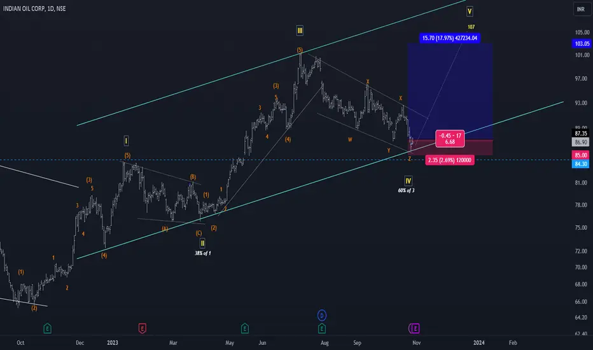Click the 84.30 blue price tag
The width and height of the screenshot is (593, 350).
coord(581,164)
